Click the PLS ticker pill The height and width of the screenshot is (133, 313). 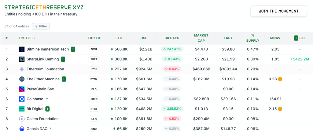tap(94, 89)
